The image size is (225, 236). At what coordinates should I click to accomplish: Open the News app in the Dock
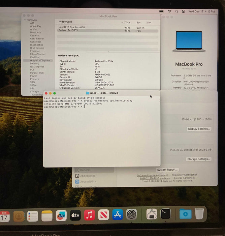pyautogui.click(x=103, y=215)
